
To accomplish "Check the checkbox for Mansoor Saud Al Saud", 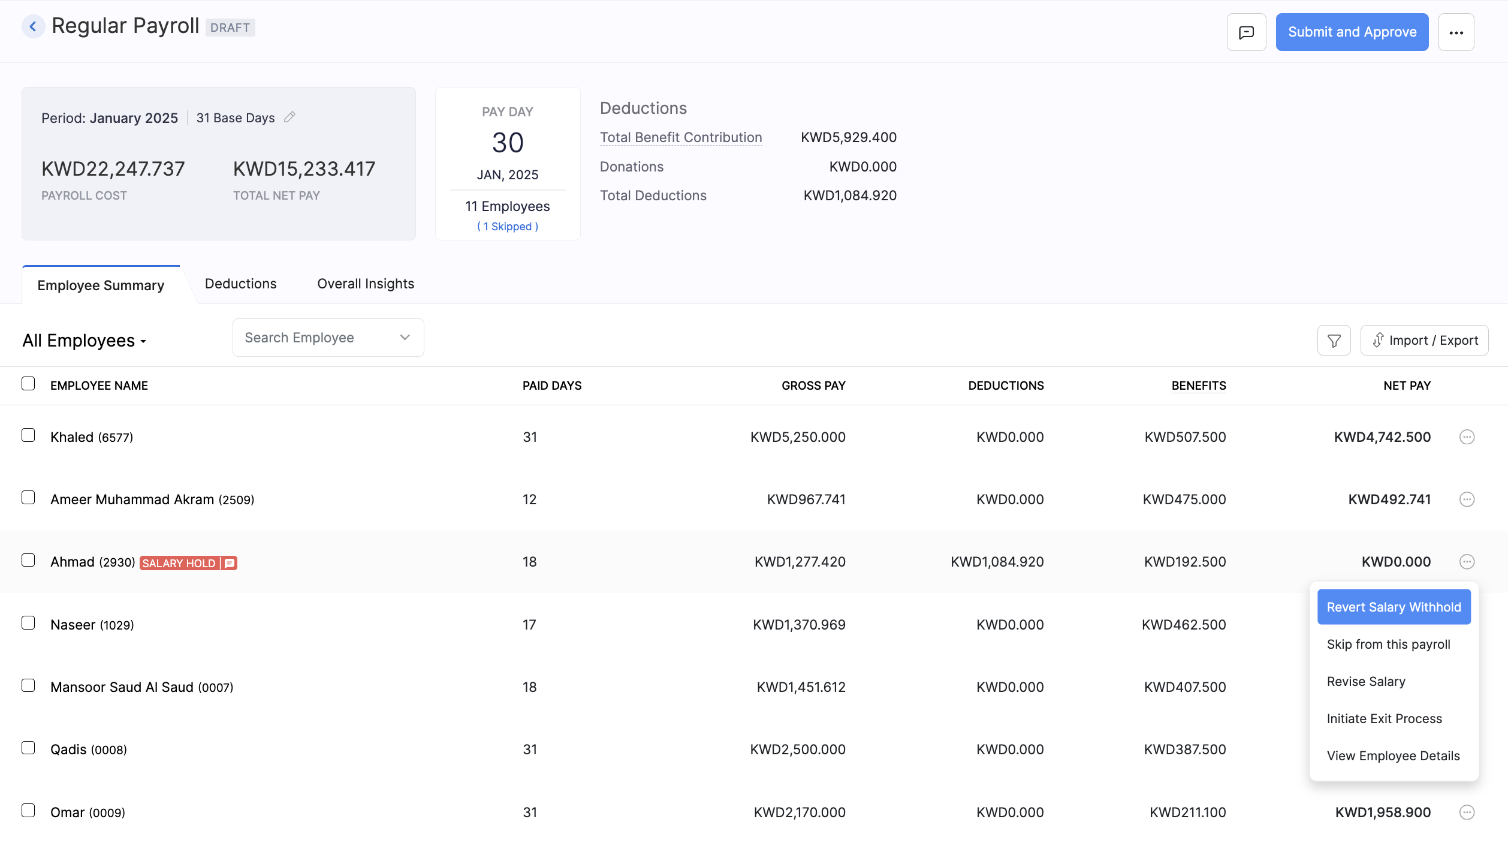I will click(28, 685).
